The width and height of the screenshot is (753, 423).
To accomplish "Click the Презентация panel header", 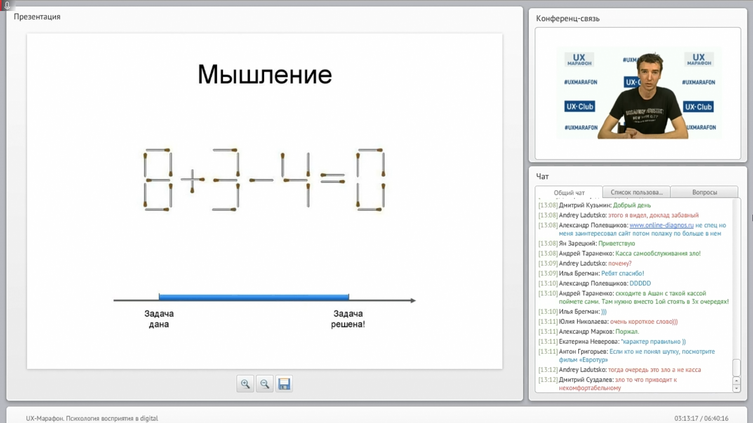I will pyautogui.click(x=37, y=17).
